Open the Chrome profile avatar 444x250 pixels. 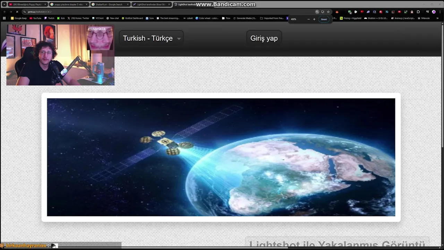pyautogui.click(x=434, y=12)
